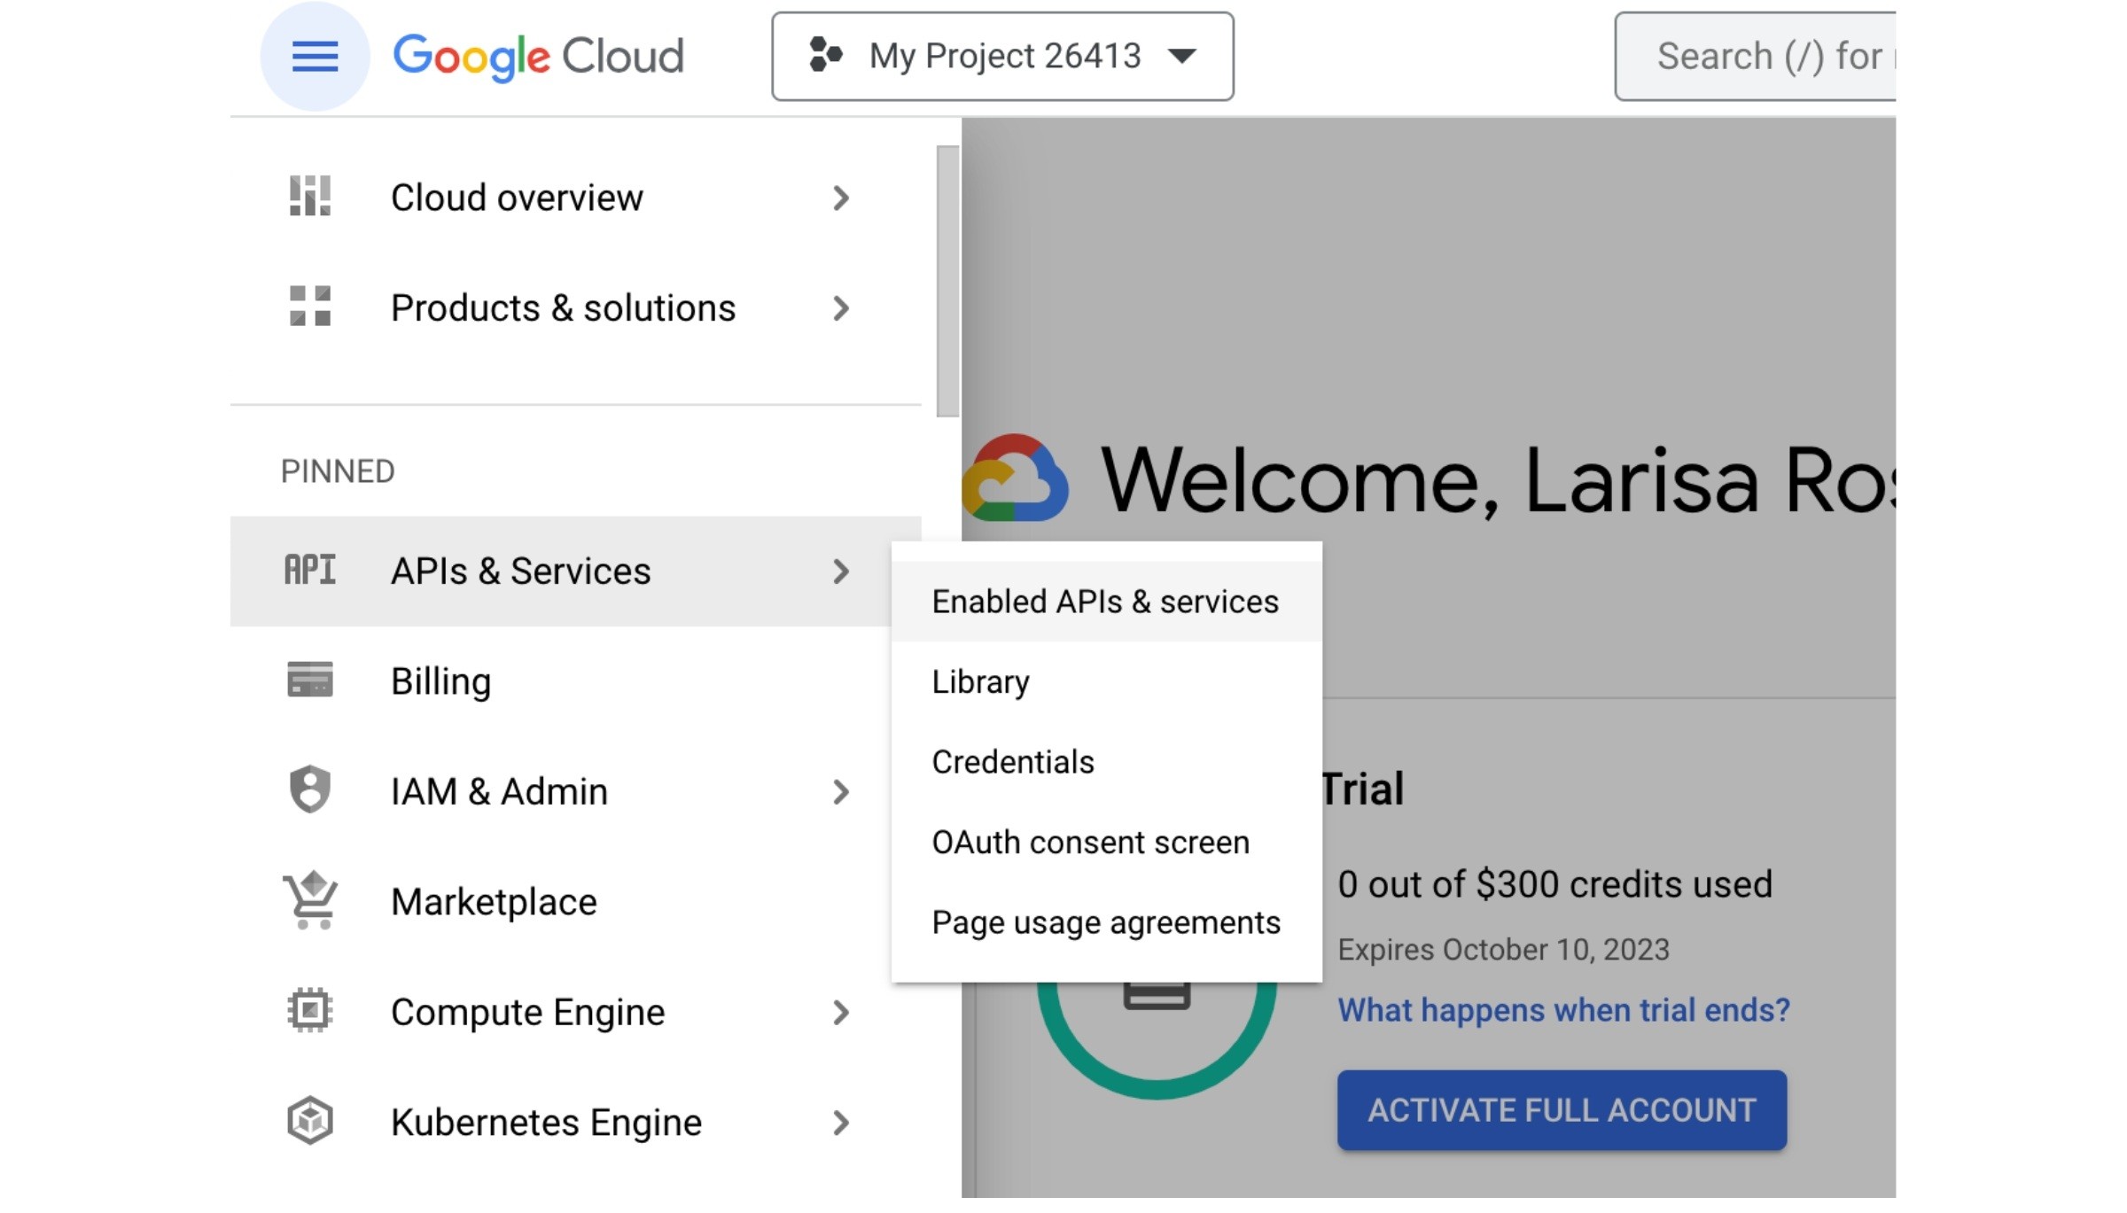
Task: Expand the Cloud overview submenu arrow
Action: coord(841,198)
